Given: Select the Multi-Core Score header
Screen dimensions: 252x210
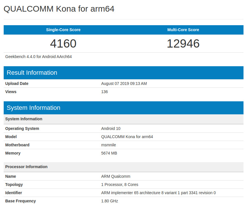Looking at the screenshot, I should (183, 30).
